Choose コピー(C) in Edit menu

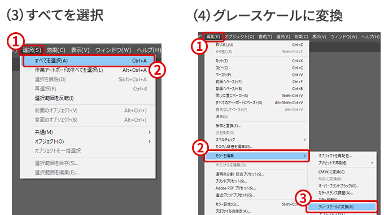pyautogui.click(x=257, y=68)
